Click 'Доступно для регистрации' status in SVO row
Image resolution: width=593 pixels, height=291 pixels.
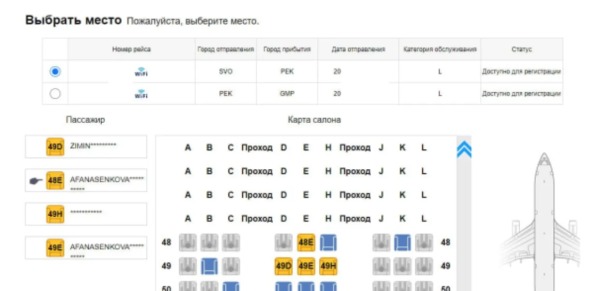521,72
